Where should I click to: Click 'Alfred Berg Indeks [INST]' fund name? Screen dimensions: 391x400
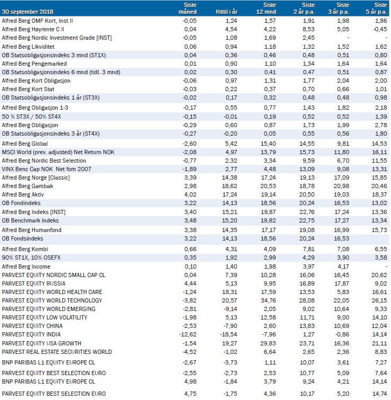34,212
